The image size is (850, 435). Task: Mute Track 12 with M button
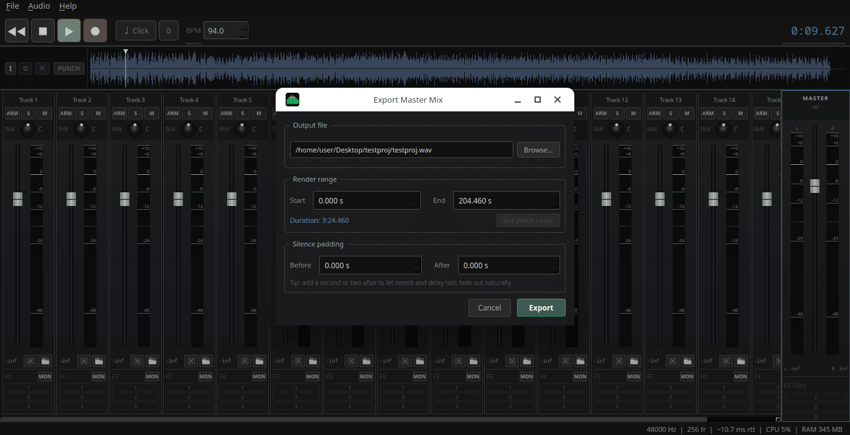(633, 113)
